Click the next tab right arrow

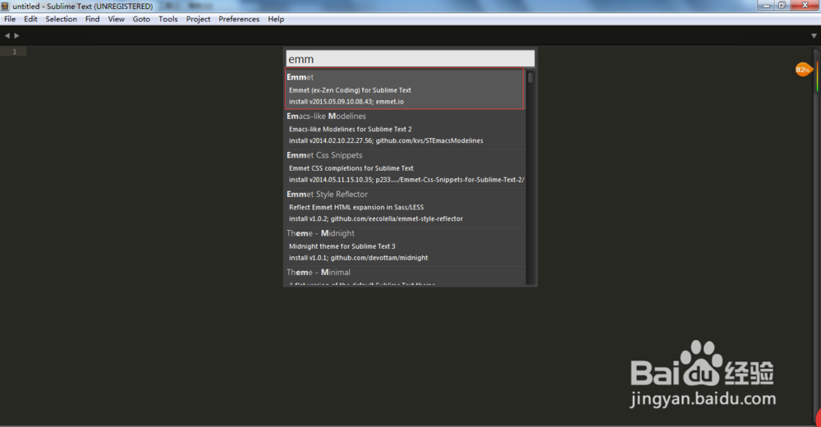click(x=16, y=35)
